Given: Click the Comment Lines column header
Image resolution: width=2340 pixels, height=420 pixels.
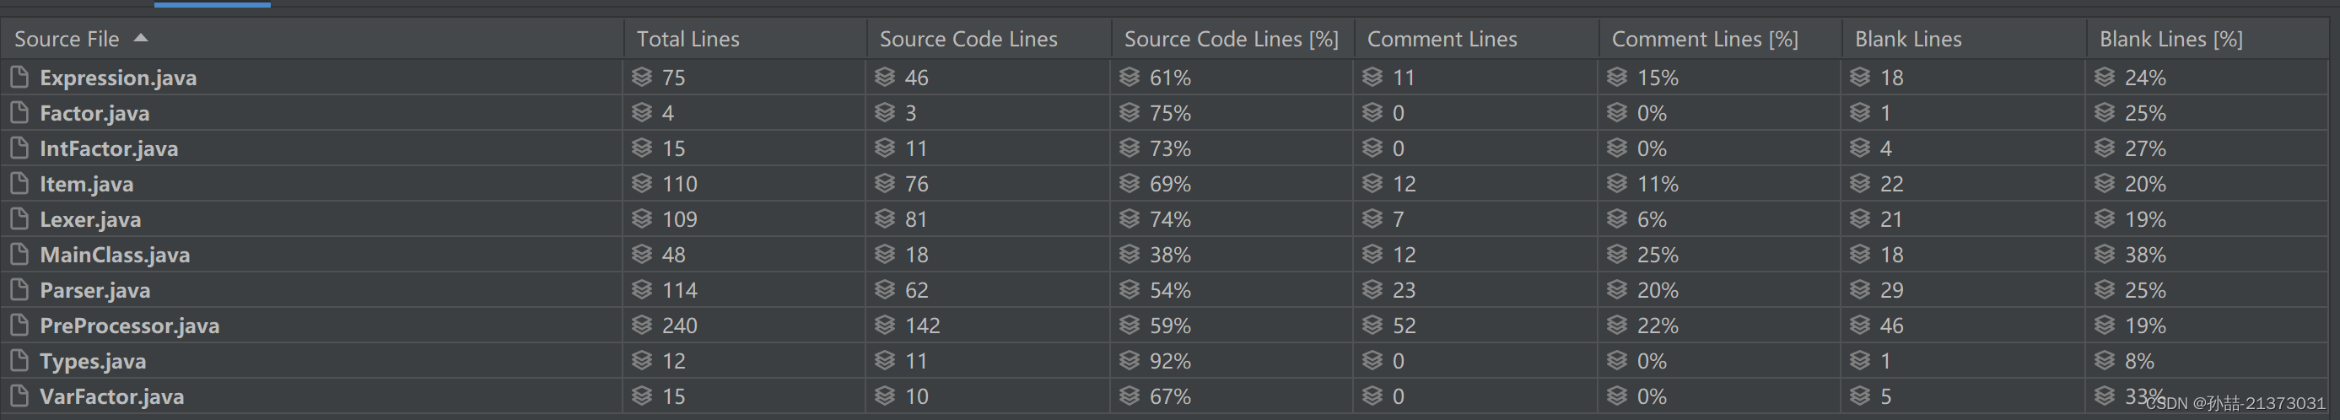Looking at the screenshot, I should (x=1442, y=39).
